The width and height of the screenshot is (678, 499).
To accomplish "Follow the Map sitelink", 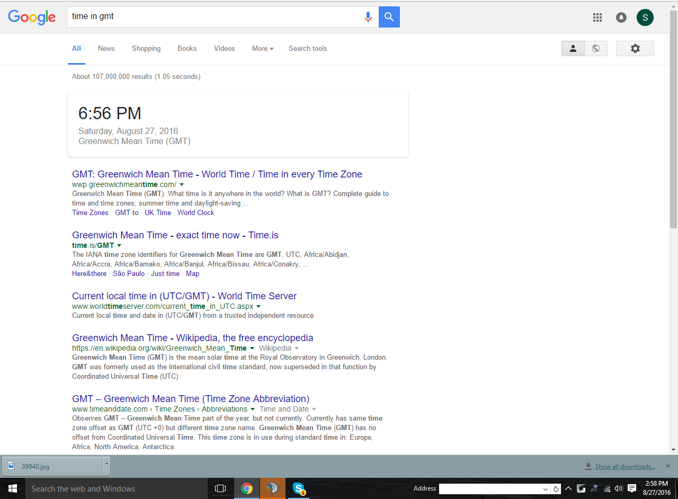I will coord(193,273).
